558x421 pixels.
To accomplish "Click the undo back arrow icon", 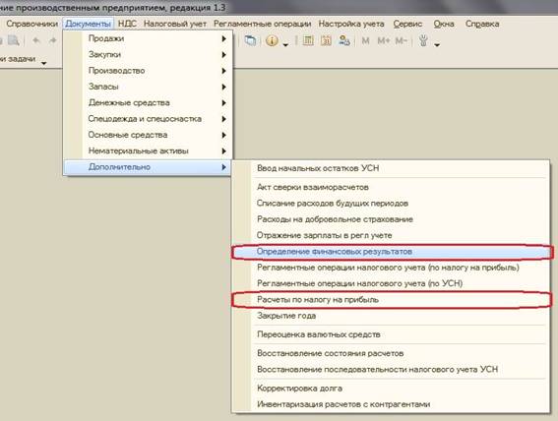I will 36,40.
